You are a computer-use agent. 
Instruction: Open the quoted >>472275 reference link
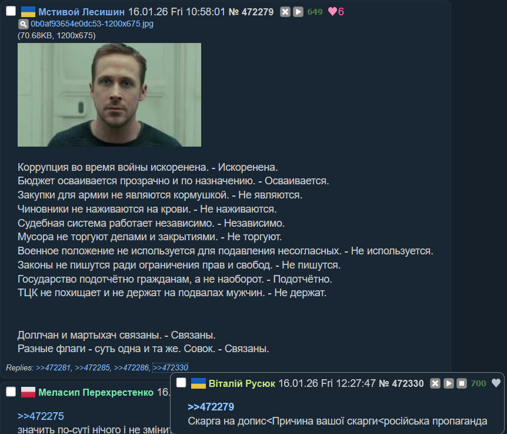[41, 416]
